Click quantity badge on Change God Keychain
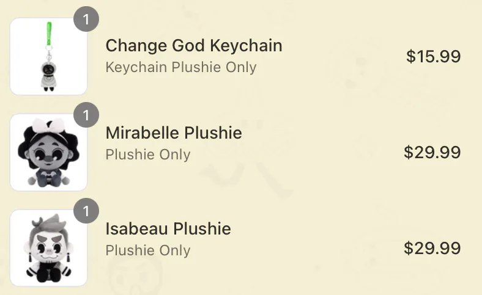 point(86,19)
